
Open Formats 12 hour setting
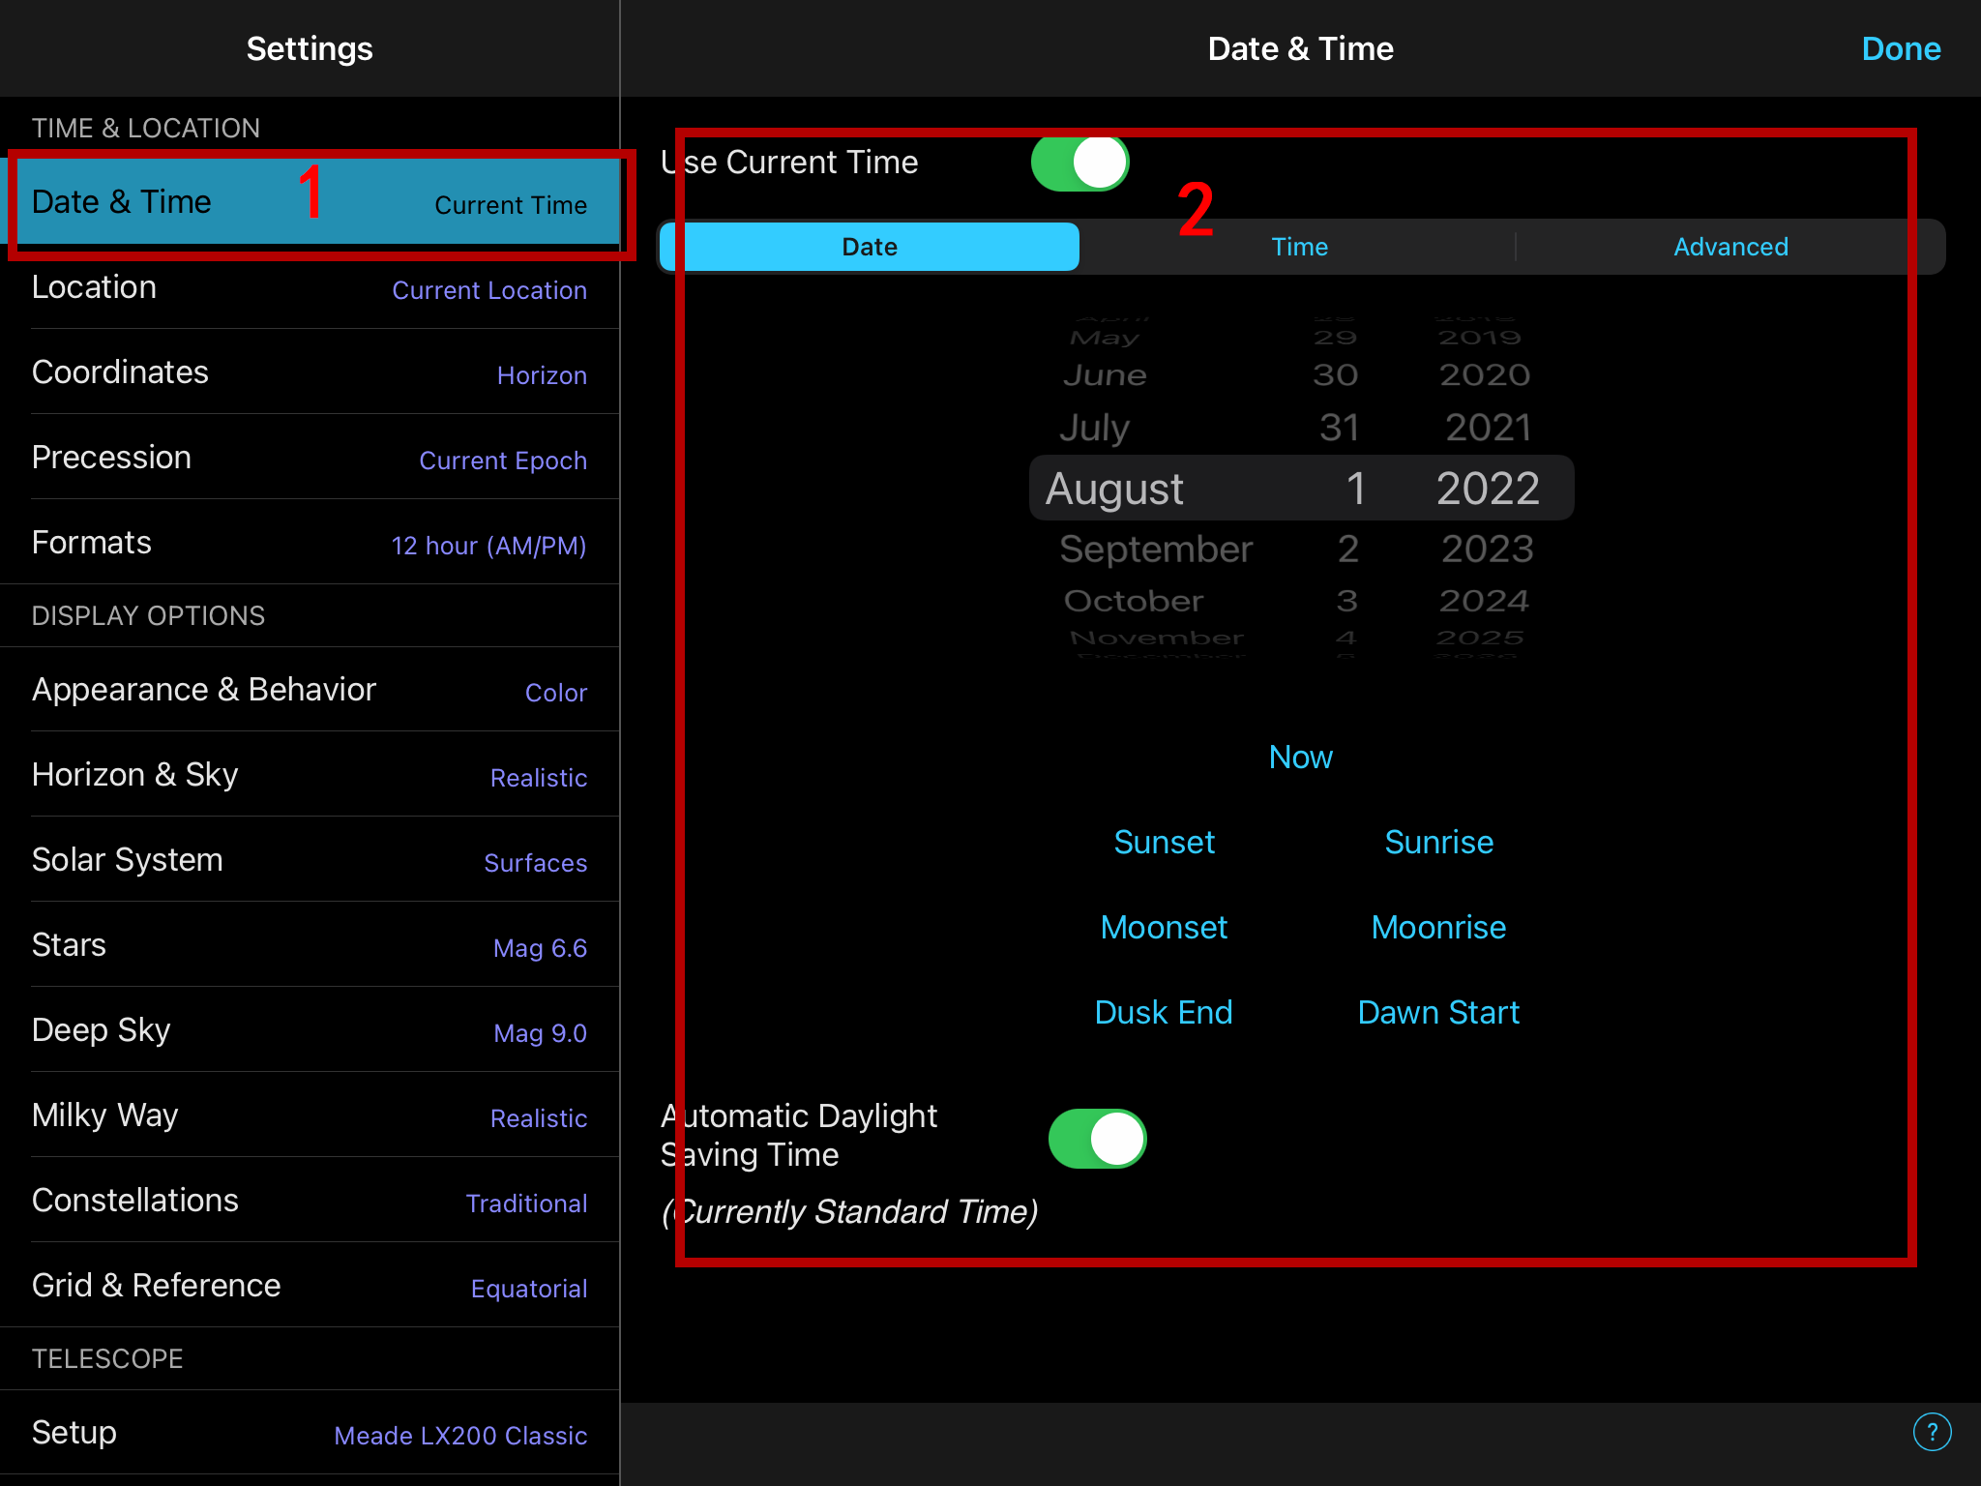pyautogui.click(x=310, y=543)
